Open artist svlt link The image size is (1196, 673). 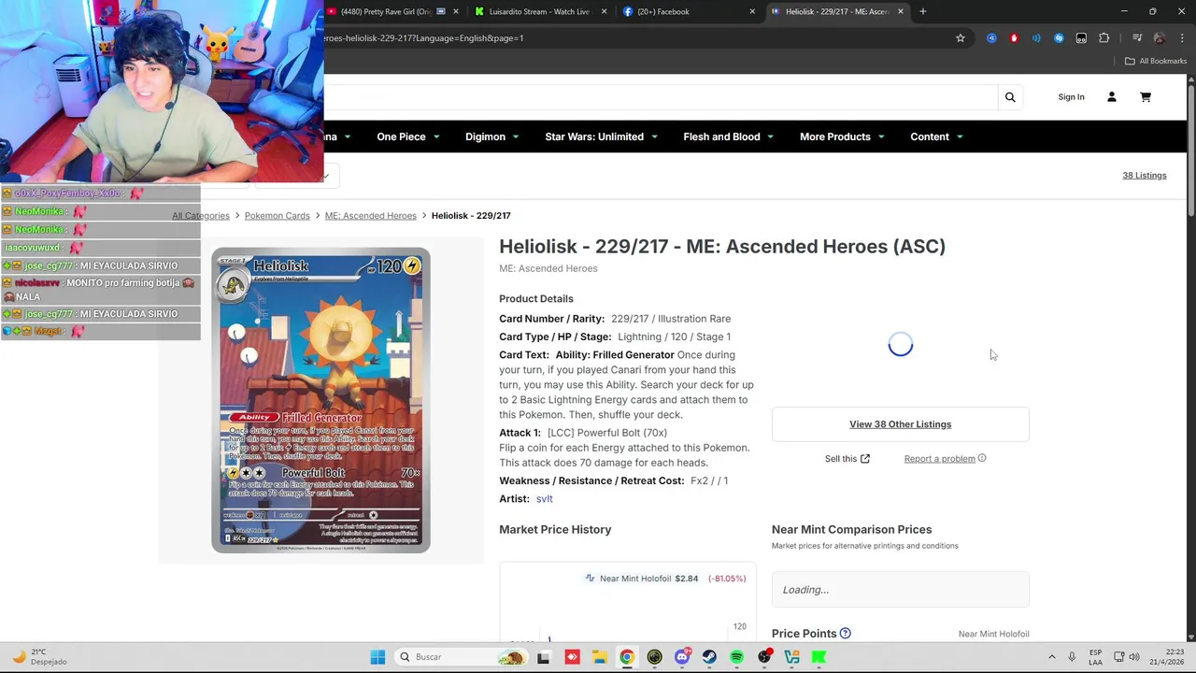(544, 499)
